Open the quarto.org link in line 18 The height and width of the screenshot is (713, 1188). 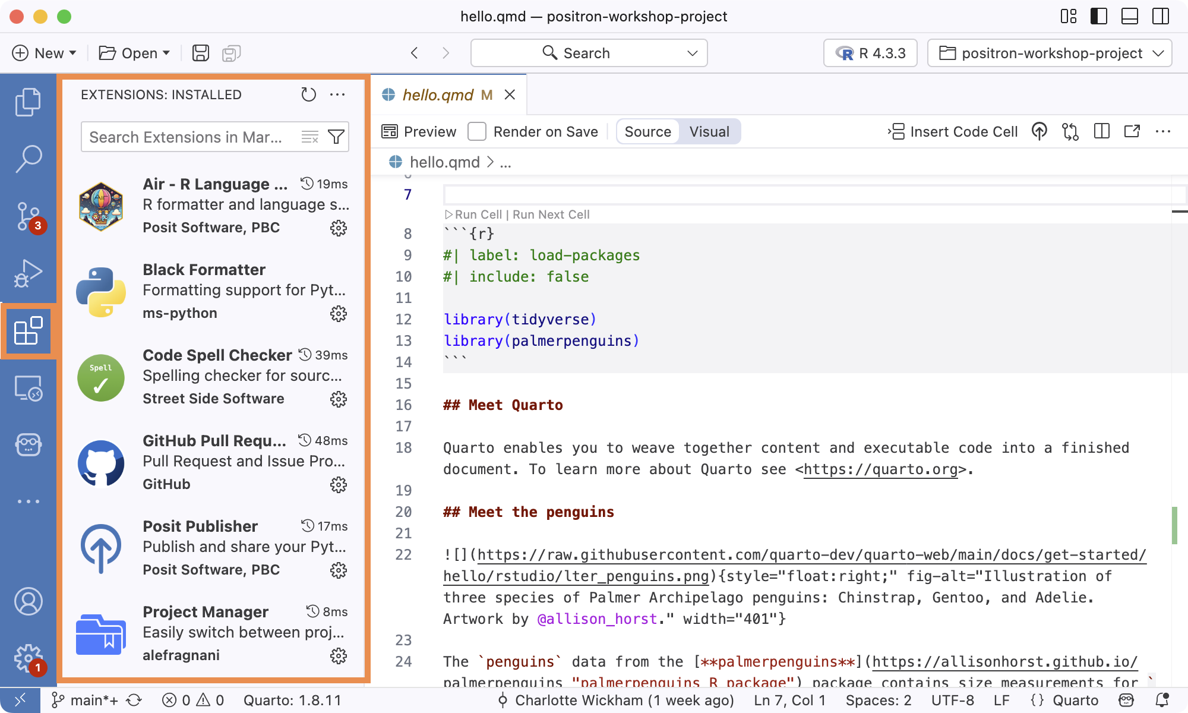point(880,469)
